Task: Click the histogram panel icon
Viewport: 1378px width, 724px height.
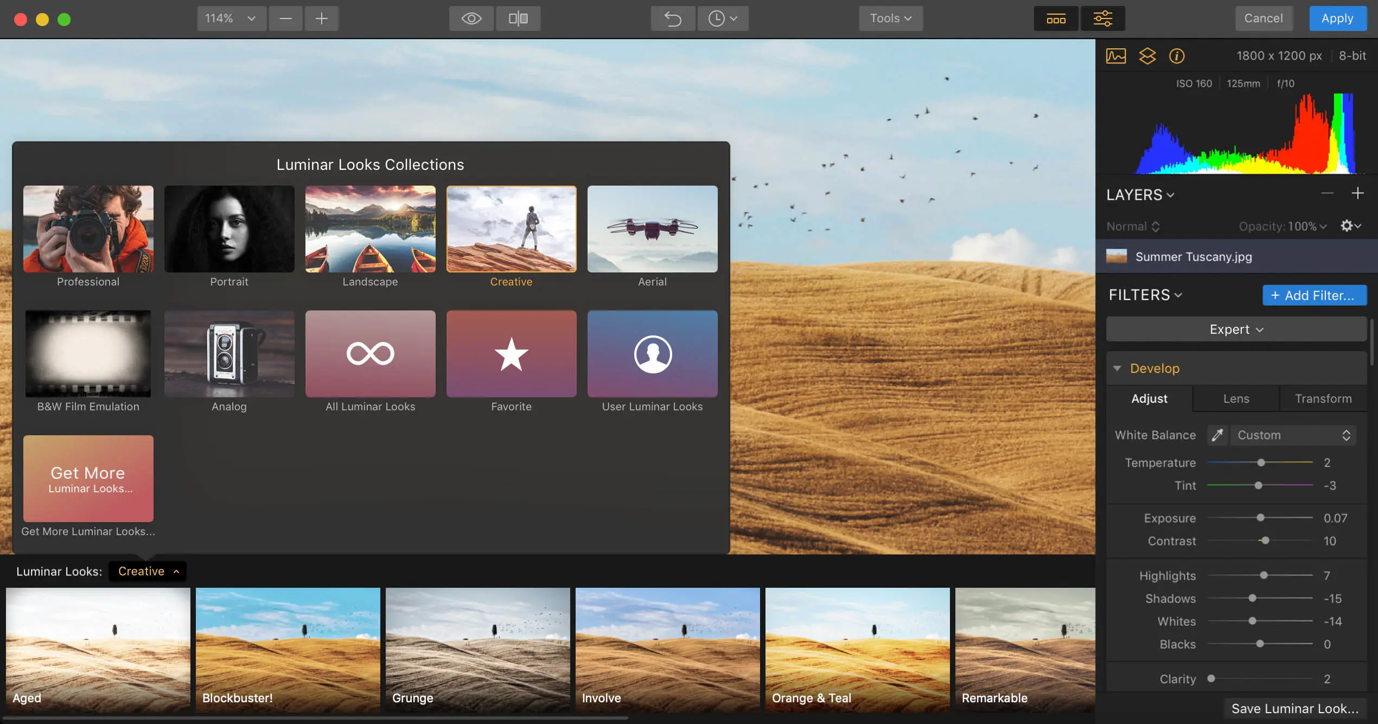Action: 1117,56
